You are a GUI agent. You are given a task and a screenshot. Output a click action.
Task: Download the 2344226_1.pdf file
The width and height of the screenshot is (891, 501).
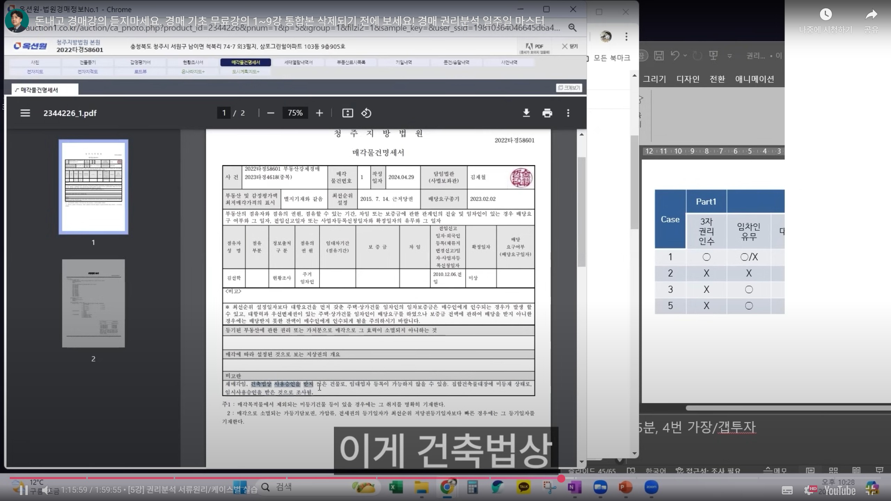tap(526, 113)
